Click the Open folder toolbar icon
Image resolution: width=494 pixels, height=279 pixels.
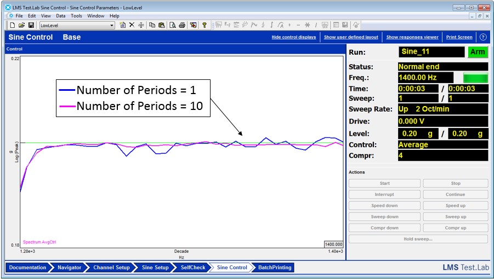point(21,25)
